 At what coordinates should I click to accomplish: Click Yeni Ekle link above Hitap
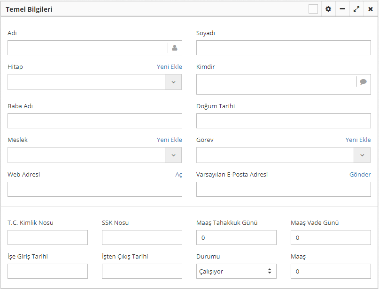(169, 67)
